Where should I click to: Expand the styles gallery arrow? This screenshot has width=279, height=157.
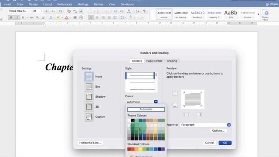(259, 14)
